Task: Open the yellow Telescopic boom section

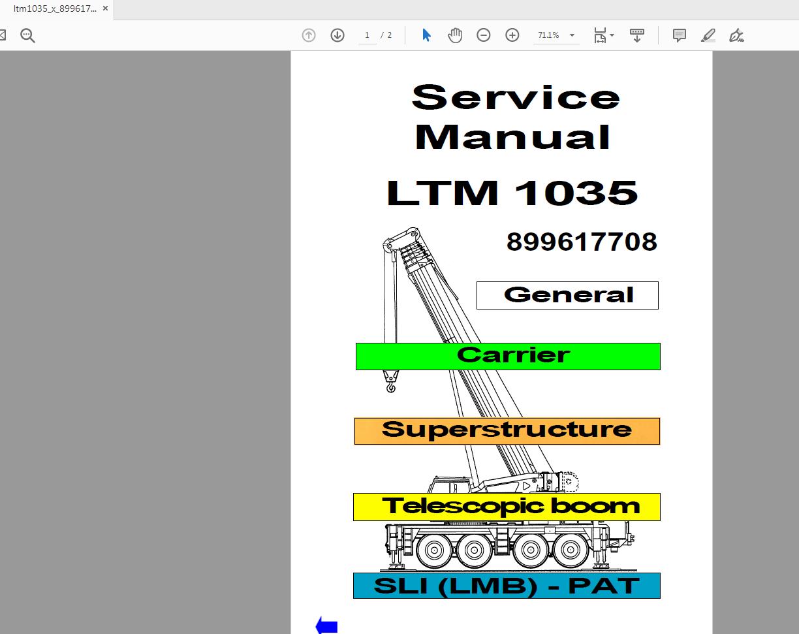Action: click(507, 507)
